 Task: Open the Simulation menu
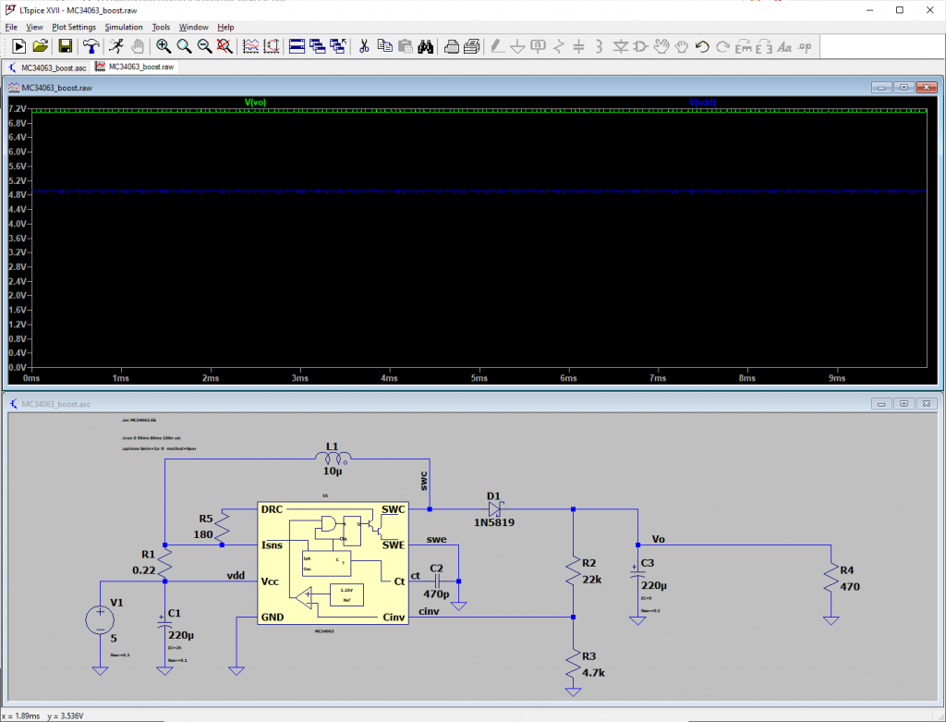pos(124,27)
